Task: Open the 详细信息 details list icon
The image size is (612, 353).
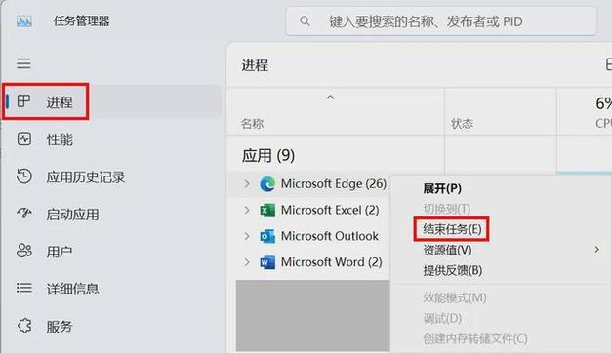Action: 24,289
